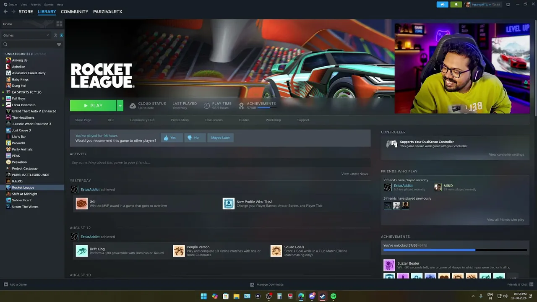Switch to Big Picture mode icon
Viewport: 537px width, 302px height.
508,4
